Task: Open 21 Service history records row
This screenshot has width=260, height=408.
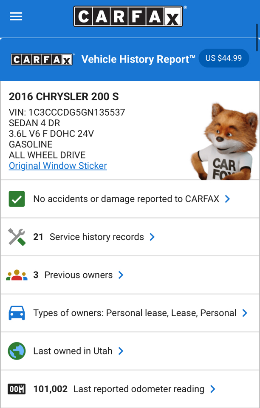Action: [x=130, y=237]
